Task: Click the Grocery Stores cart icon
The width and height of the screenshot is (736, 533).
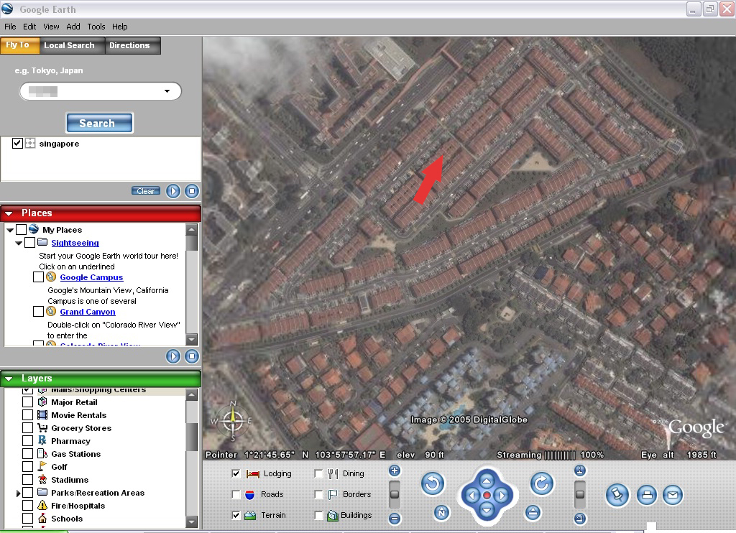Action: (x=42, y=428)
